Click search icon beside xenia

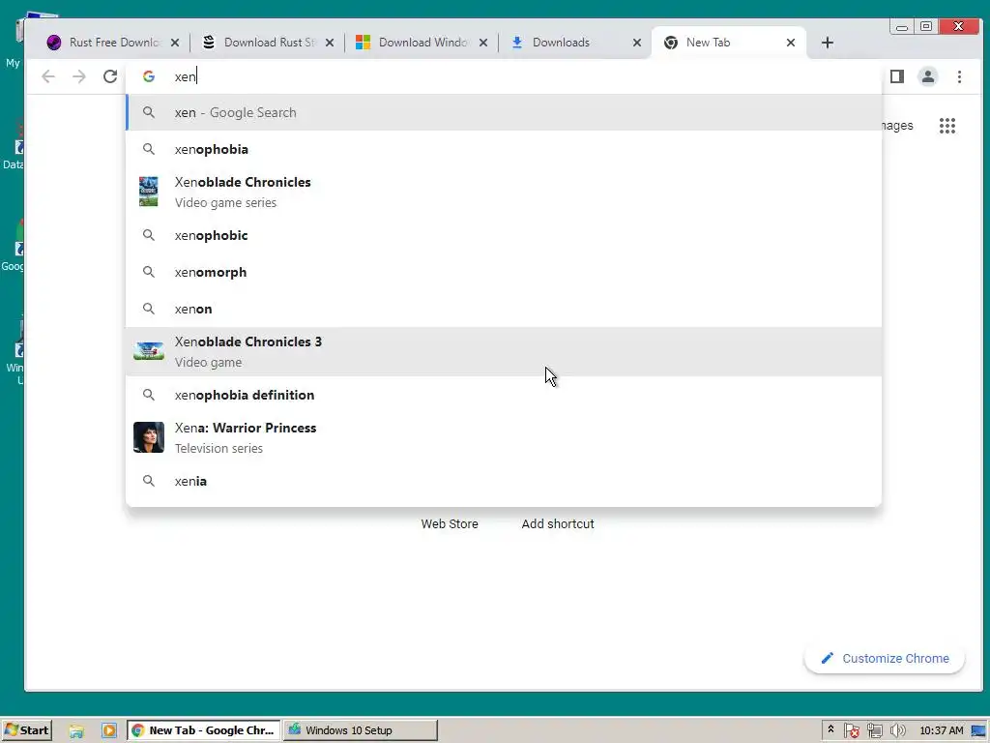[x=148, y=481]
